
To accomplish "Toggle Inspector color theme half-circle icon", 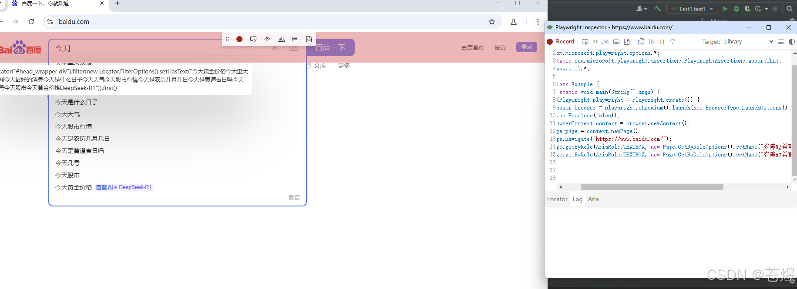I will tap(792, 42).
